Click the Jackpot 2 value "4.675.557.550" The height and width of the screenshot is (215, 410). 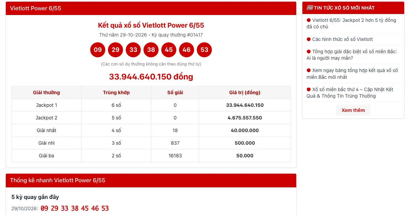click(245, 118)
